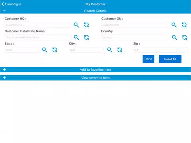Click the Reset All button
This screenshot has width=191, height=143.
[x=170, y=59]
